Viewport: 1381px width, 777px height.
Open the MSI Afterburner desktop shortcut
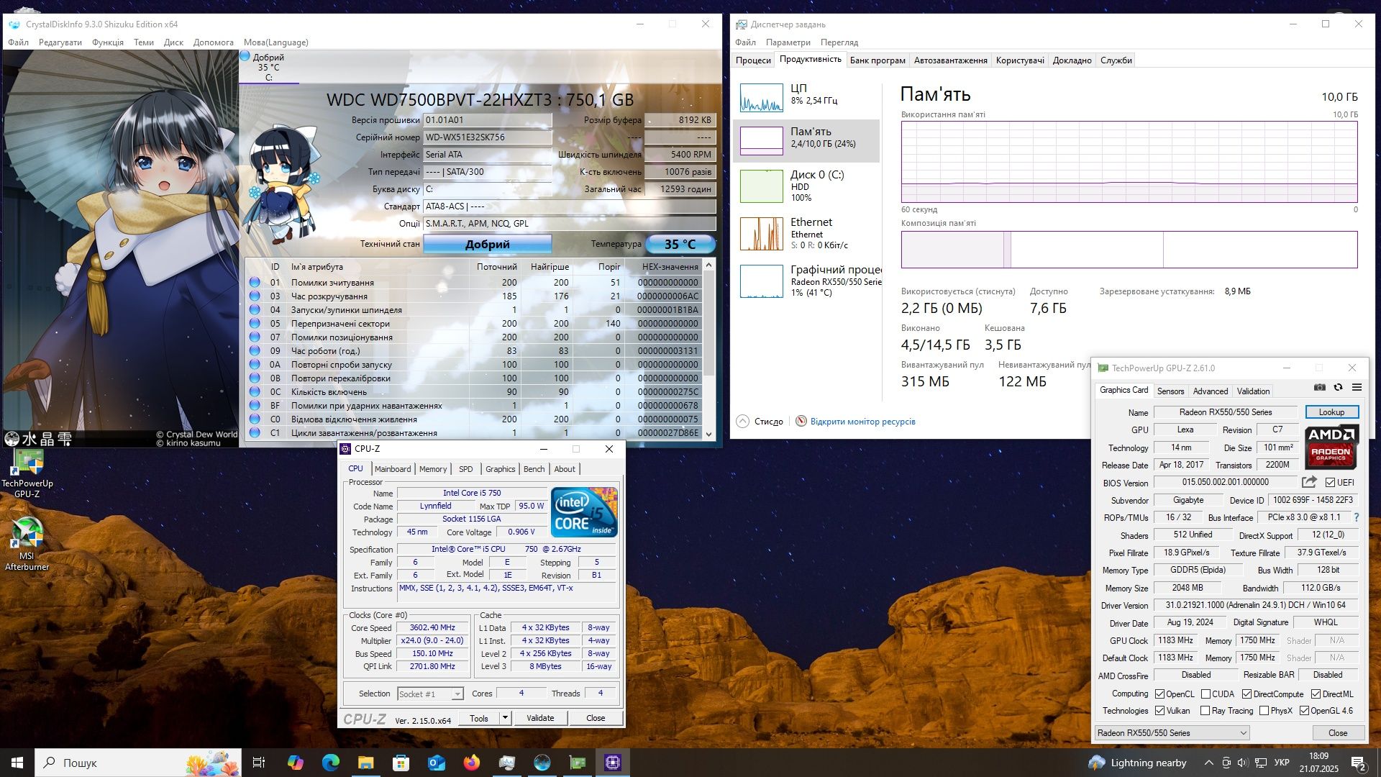point(27,545)
